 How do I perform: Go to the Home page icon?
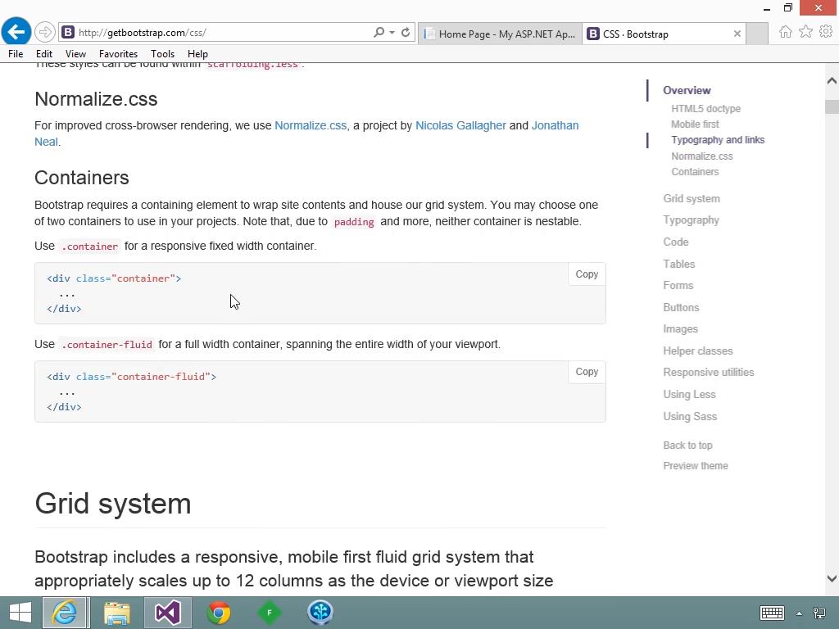[786, 32]
